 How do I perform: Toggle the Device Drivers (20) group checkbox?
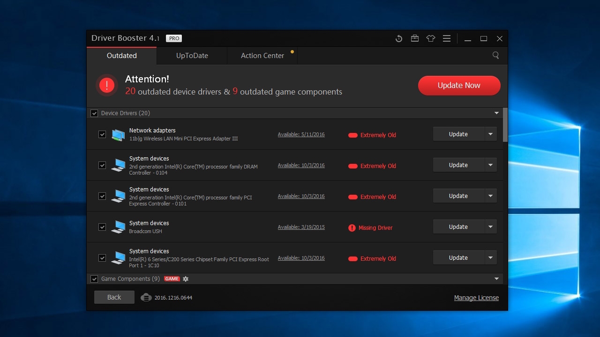94,113
